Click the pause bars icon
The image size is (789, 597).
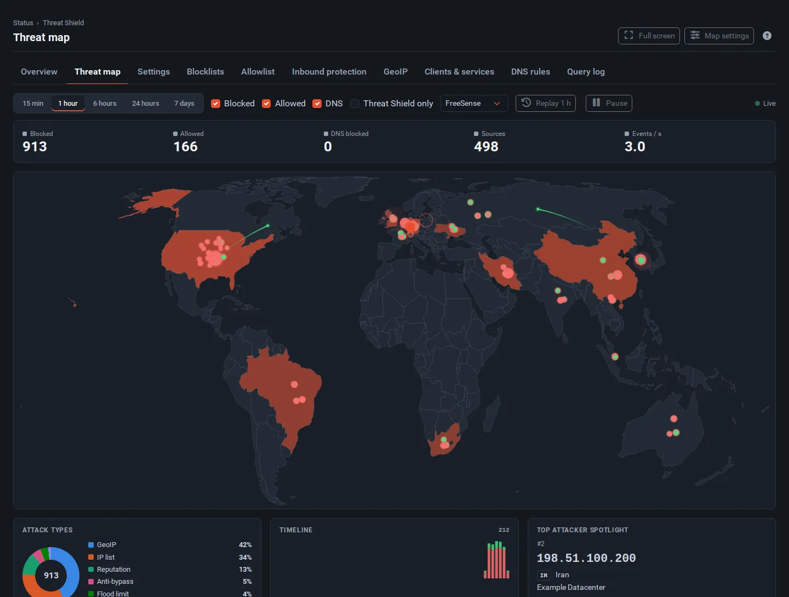click(596, 103)
